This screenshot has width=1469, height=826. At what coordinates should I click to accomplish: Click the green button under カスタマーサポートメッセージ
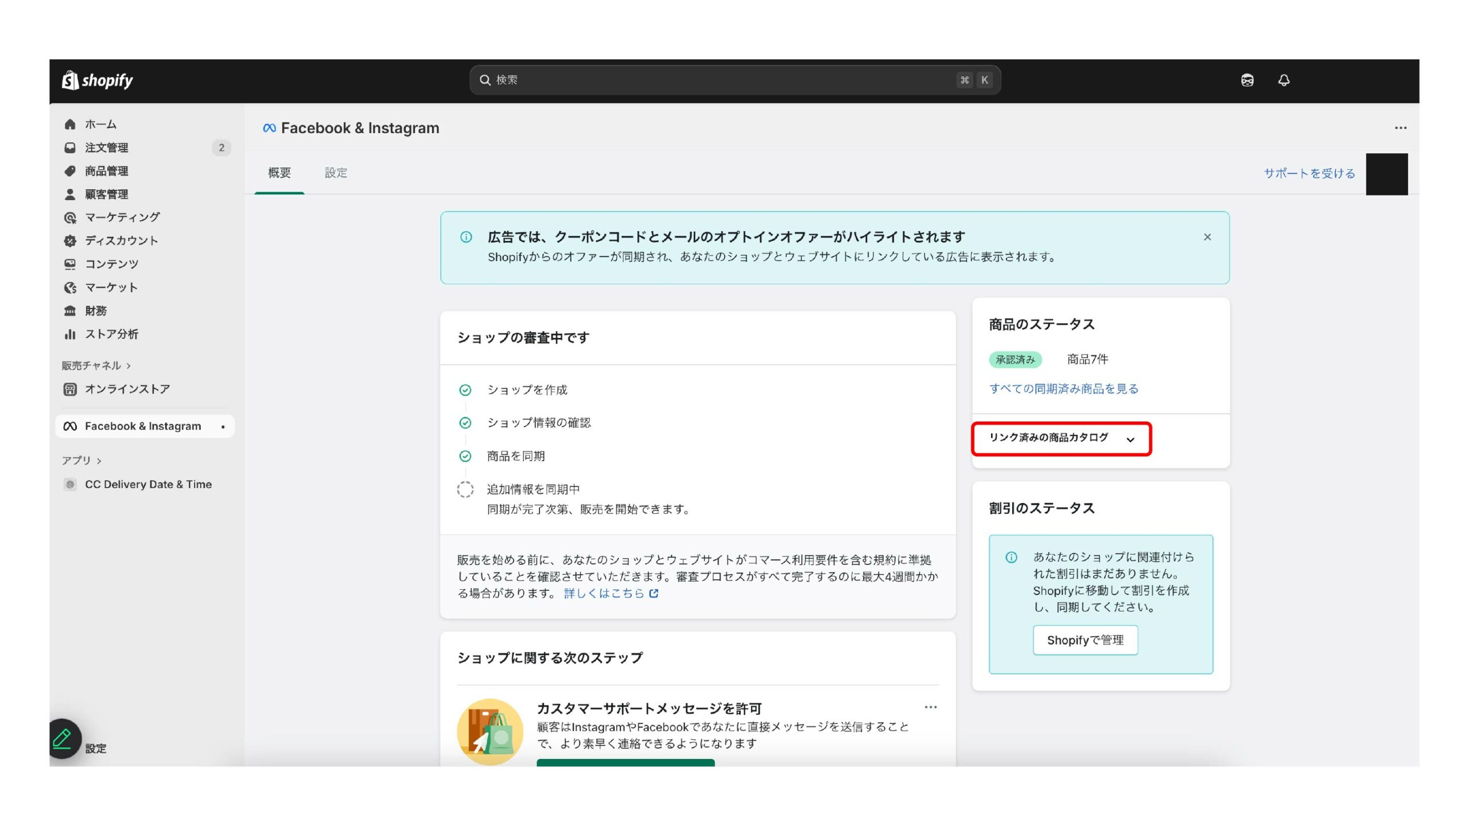(x=625, y=762)
